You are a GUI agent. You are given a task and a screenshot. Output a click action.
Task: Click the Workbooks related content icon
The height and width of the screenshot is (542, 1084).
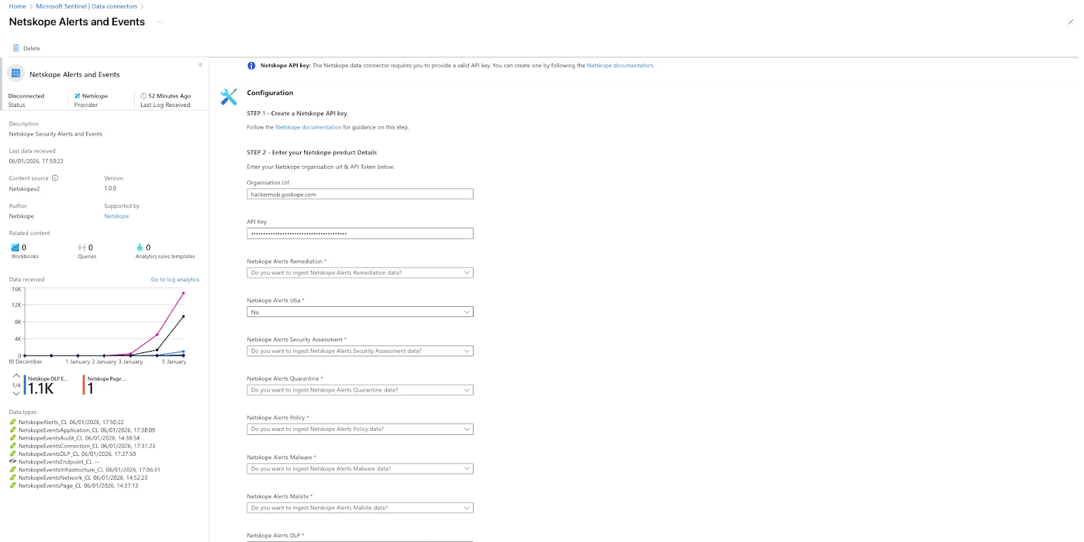point(15,247)
